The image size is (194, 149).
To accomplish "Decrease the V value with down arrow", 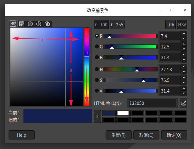I will point(184,93).
